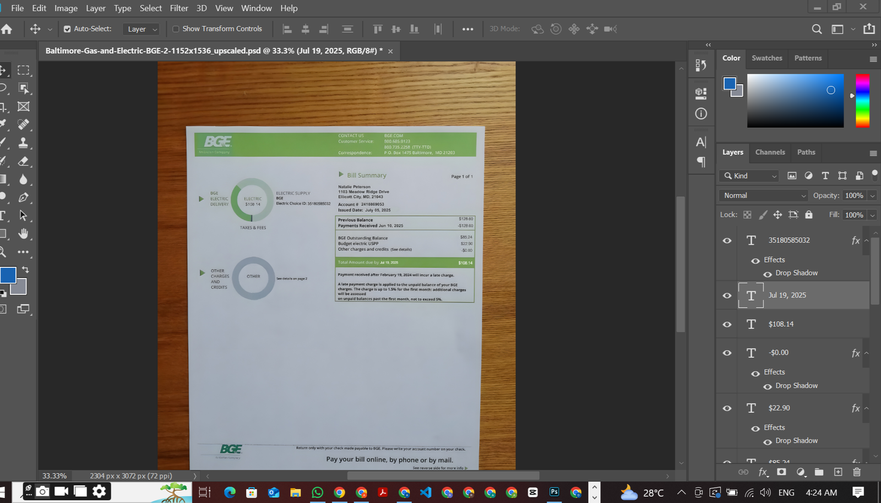The width and height of the screenshot is (881, 503).
Task: Click the Opacity value field 100%
Action: coord(854,195)
